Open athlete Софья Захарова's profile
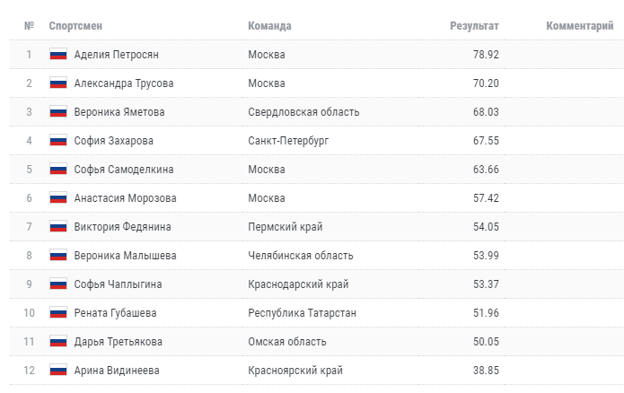Image resolution: width=624 pixels, height=393 pixels. (114, 141)
